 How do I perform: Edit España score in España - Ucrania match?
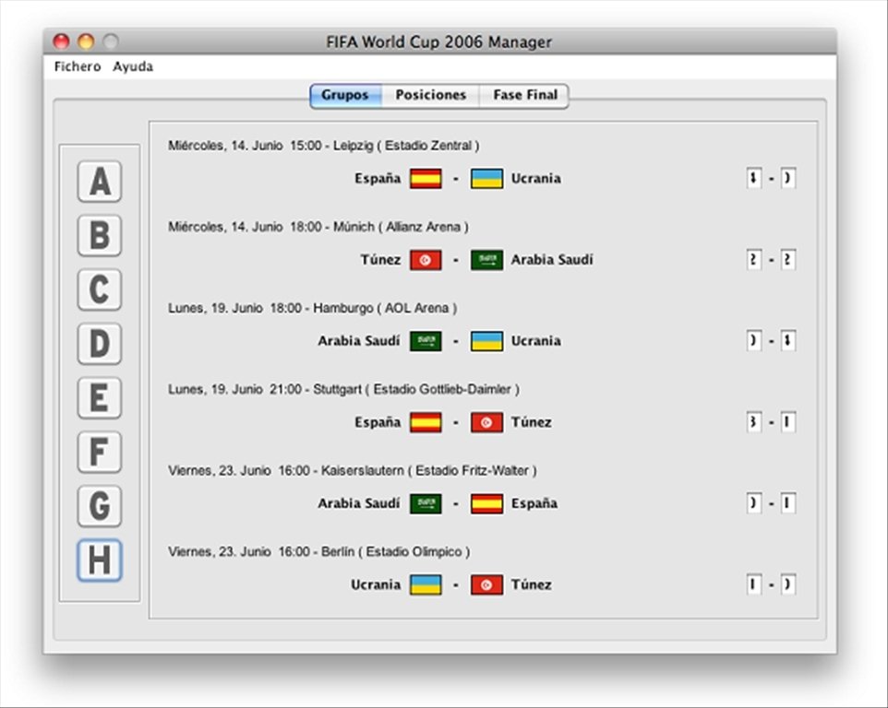(754, 179)
